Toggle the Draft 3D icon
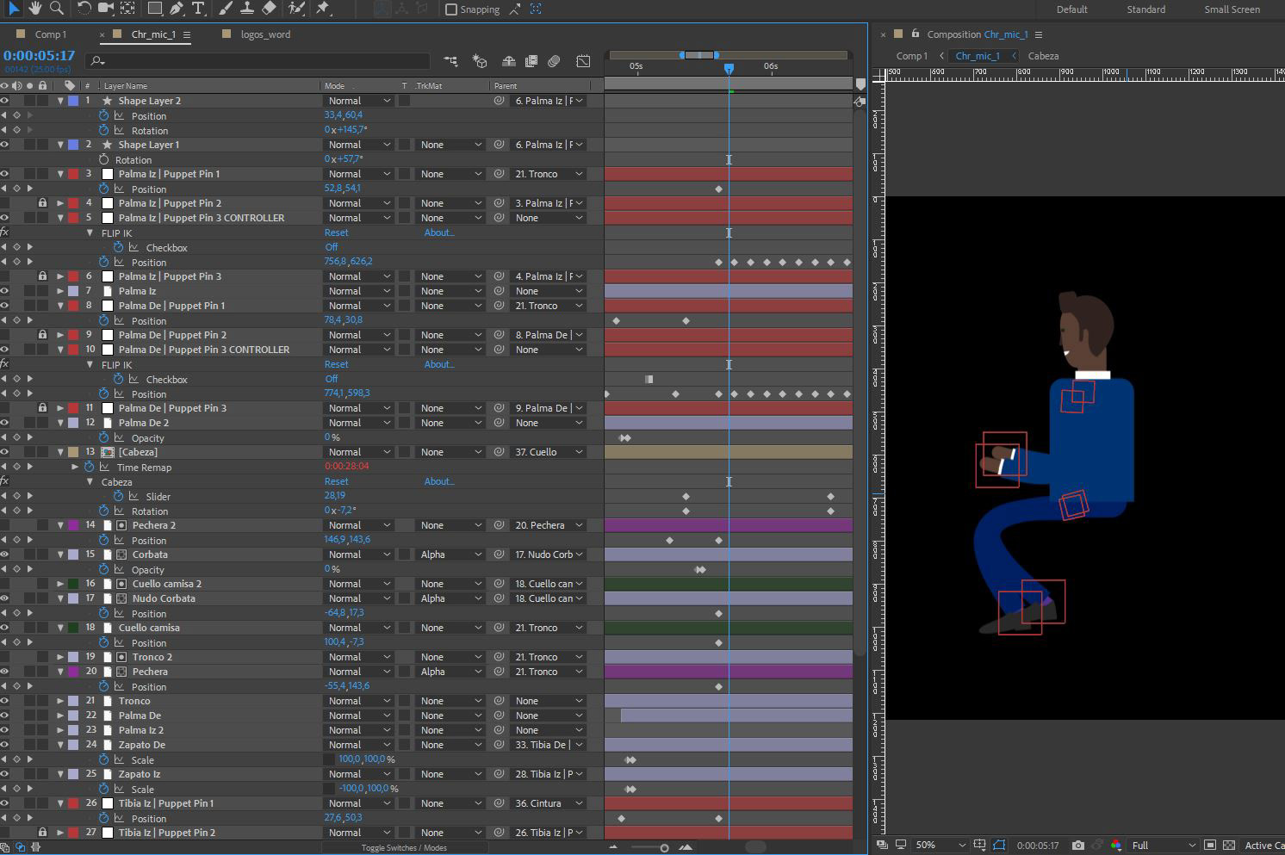This screenshot has height=855, width=1285. 480,61
